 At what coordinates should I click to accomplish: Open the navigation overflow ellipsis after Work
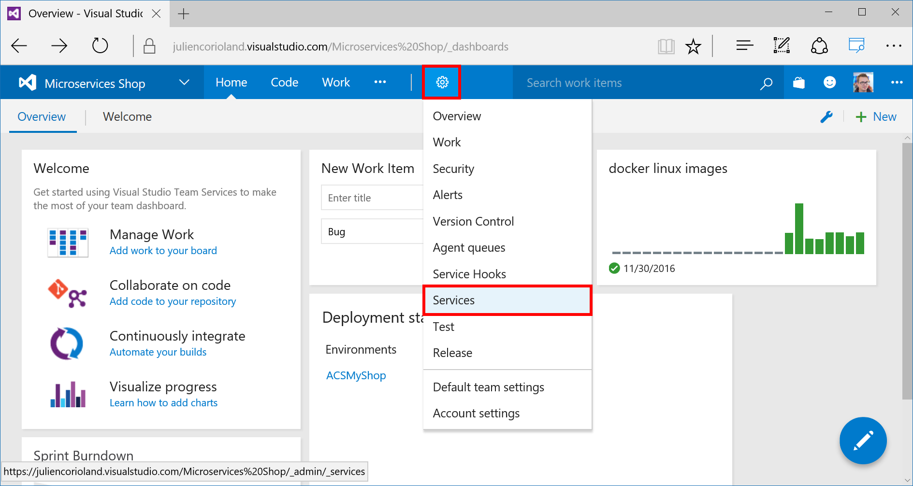(380, 82)
